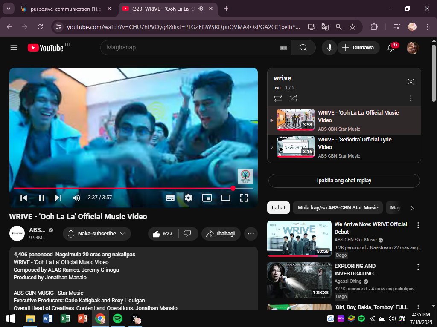The image size is (437, 327).
Task: Reload the current page
Action: click(x=40, y=27)
